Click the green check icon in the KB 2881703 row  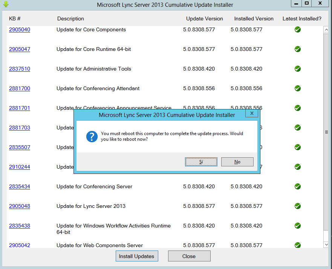coord(297,128)
